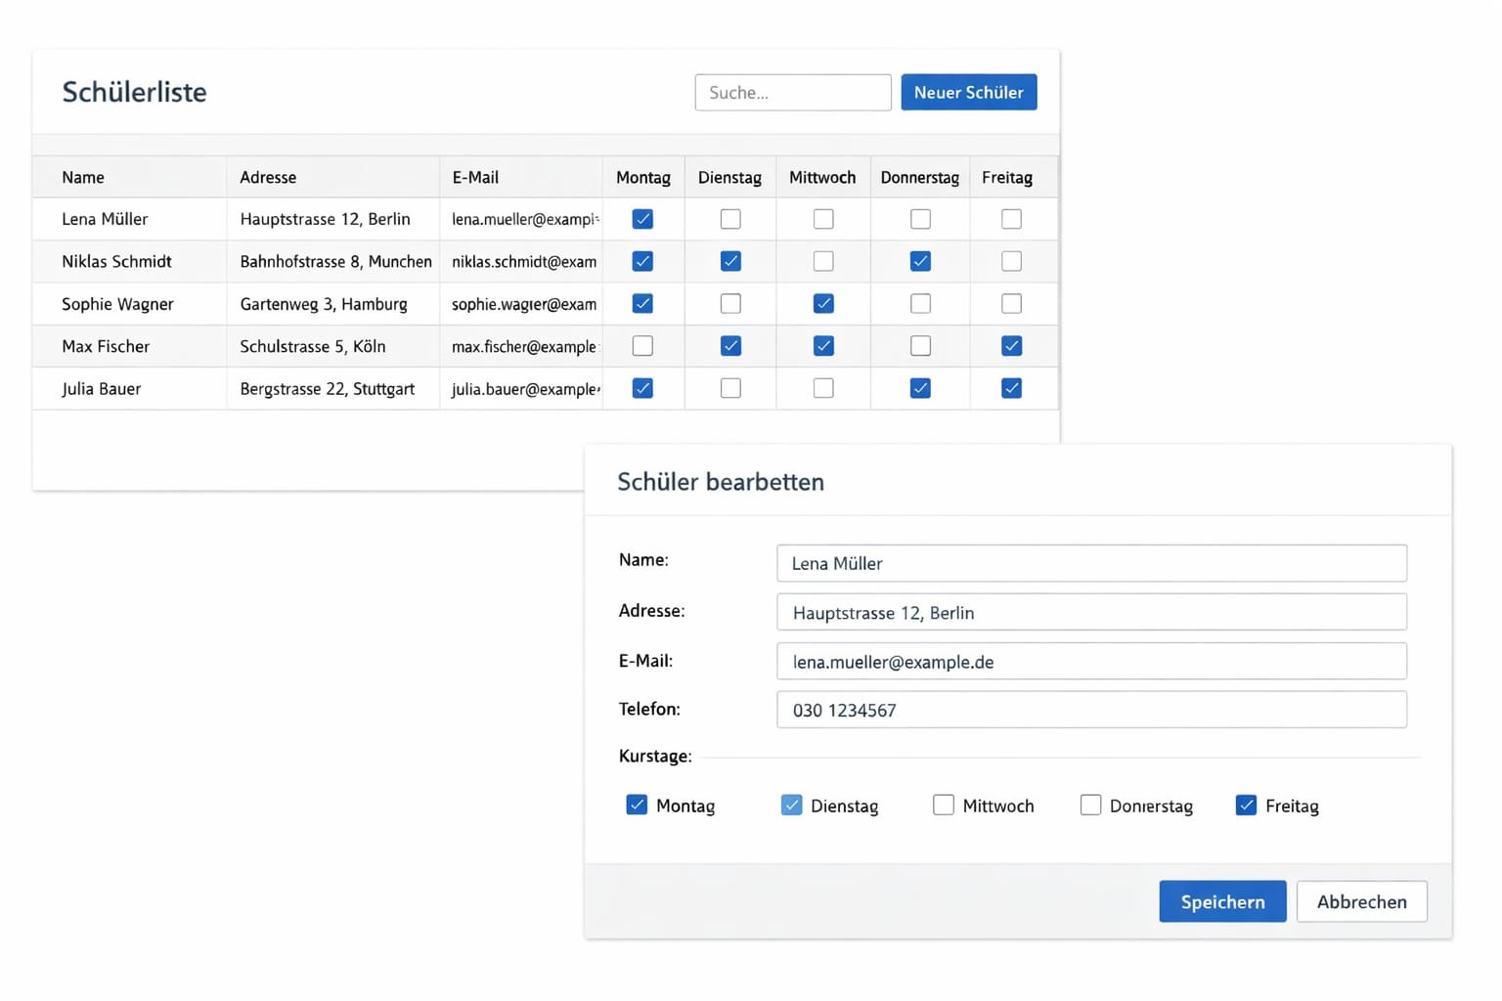Click the Adresse input field in dialog
The image size is (1502, 1001).
[x=1091, y=612]
